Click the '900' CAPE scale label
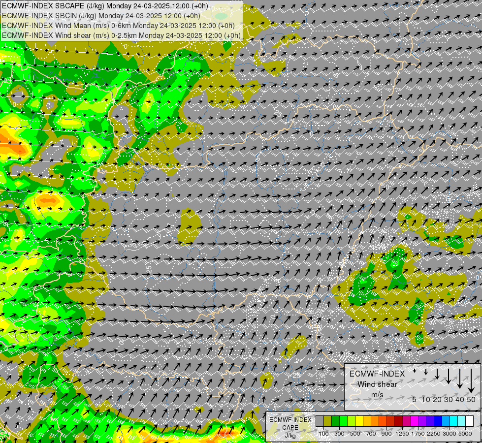This screenshot has width=482, height=443. (x=386, y=434)
